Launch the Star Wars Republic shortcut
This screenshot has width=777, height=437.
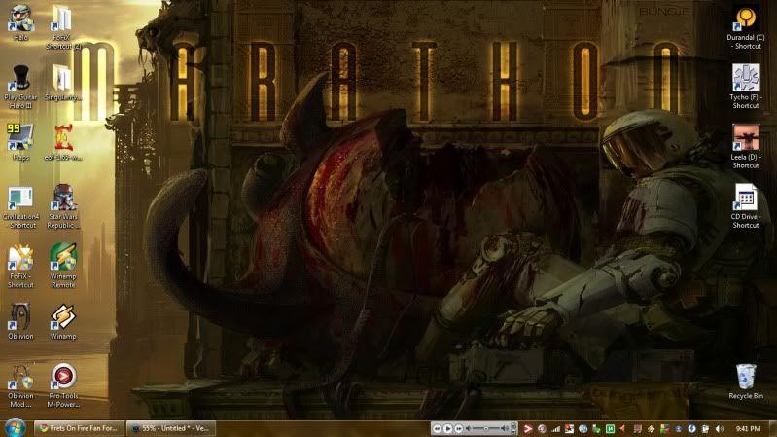63,207
